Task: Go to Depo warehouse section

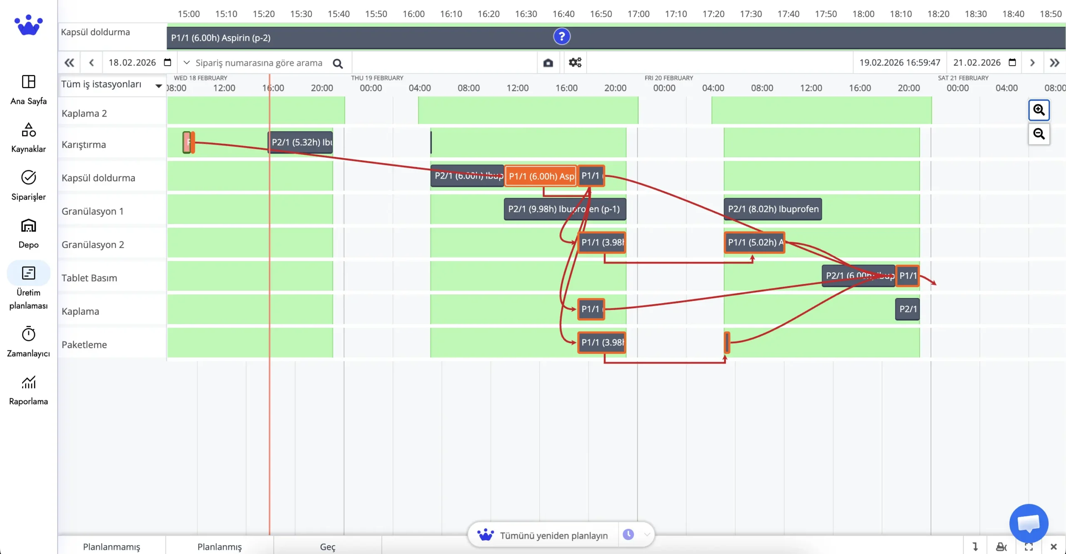Action: (x=28, y=233)
